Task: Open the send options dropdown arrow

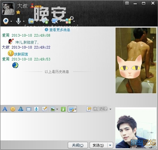Action: [x=110, y=145]
